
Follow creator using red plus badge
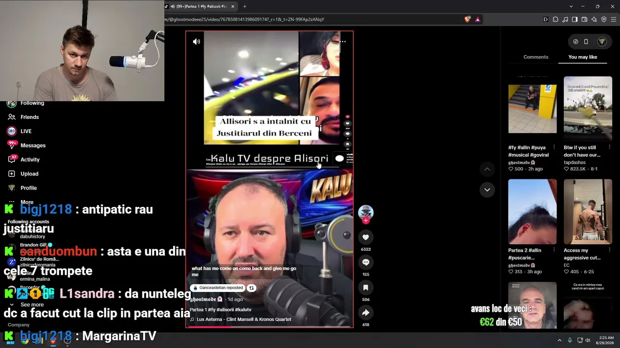point(366,220)
